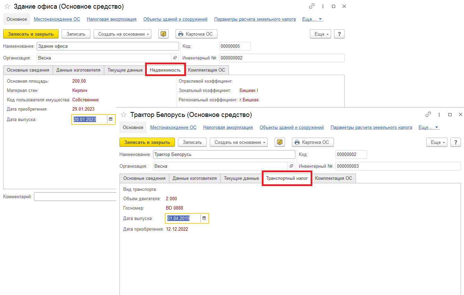Open Параметры расчета земельного налога in Трактор Белорусь
The height and width of the screenshot is (295, 464).
point(371,127)
